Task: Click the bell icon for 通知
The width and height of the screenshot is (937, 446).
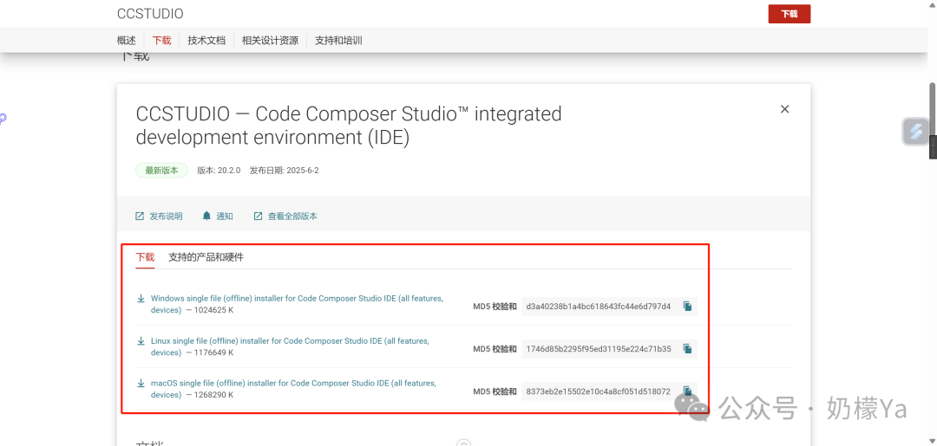Action: 206,216
